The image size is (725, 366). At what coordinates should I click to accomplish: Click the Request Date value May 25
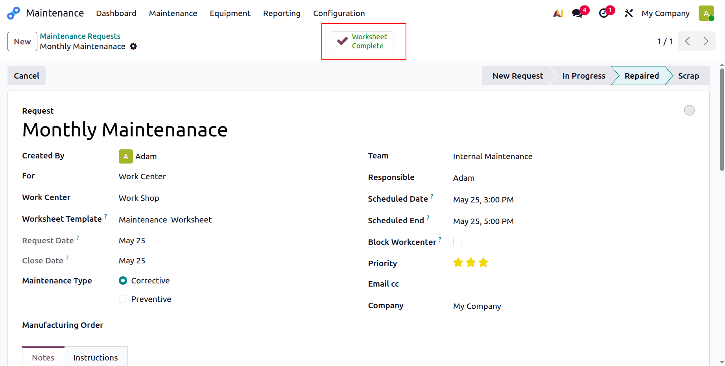coord(132,241)
